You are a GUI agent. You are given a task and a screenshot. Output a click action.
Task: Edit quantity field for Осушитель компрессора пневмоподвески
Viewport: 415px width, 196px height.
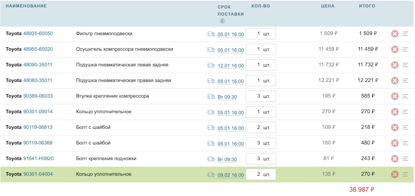pos(261,50)
